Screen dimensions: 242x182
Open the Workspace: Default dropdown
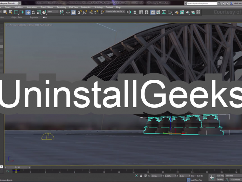coord(9,3)
